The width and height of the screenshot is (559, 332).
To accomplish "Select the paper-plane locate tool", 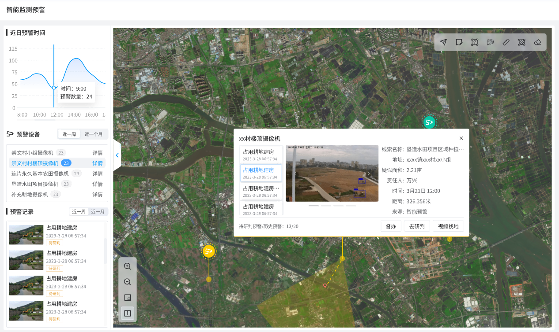I will (x=443, y=42).
